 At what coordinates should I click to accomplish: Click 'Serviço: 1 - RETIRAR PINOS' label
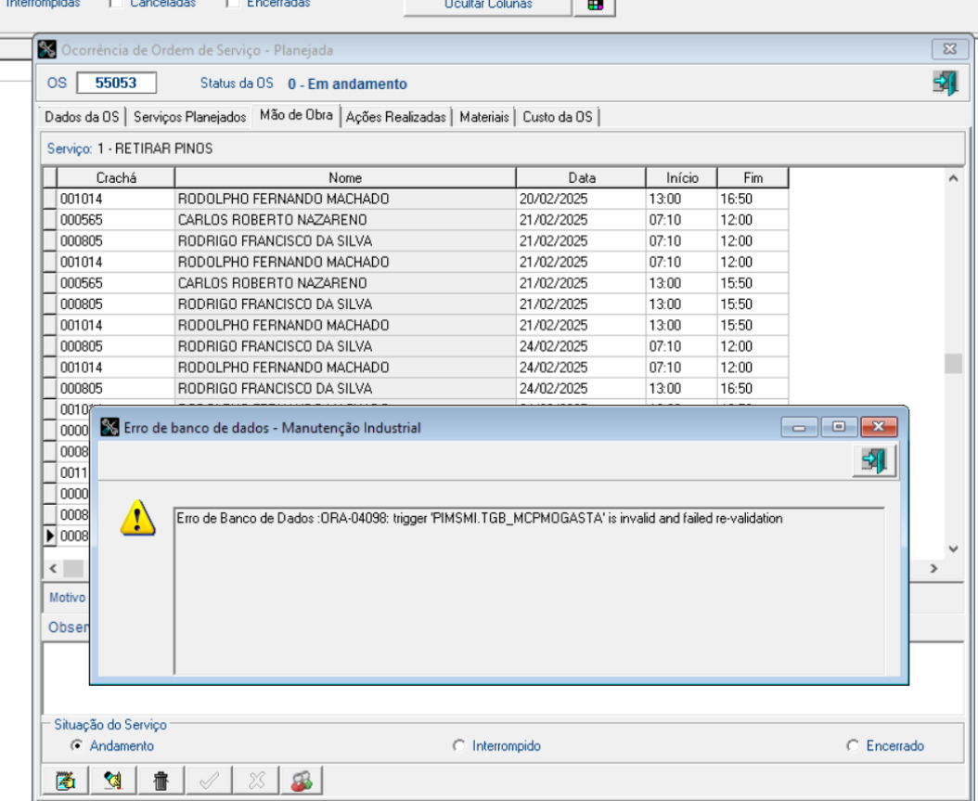[x=130, y=149]
